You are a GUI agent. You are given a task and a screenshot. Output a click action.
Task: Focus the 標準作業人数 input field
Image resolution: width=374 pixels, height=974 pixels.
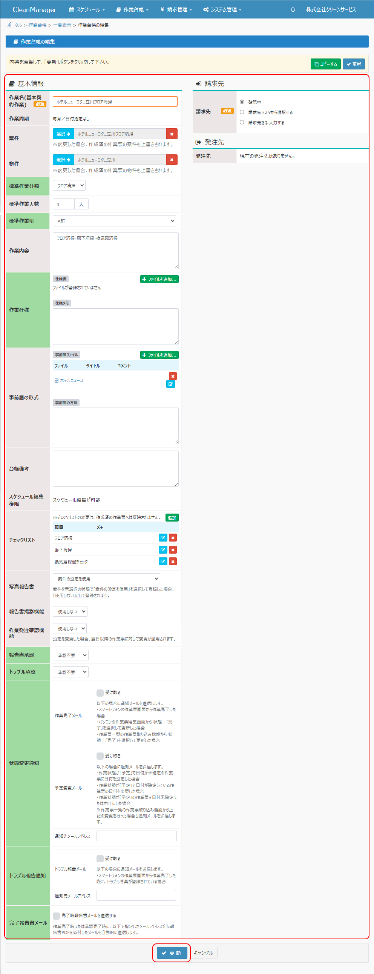click(63, 204)
